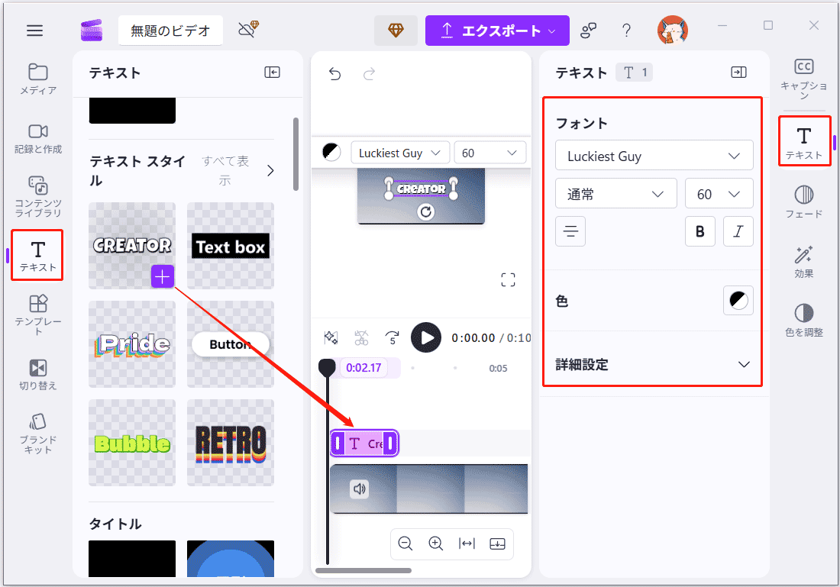The width and height of the screenshot is (840, 587).
Task: Toggle the text alignment option
Action: [x=570, y=231]
